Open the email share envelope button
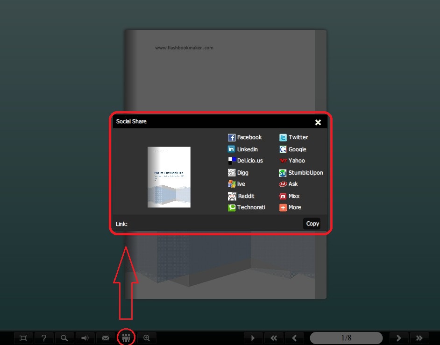The width and height of the screenshot is (440, 345). point(106,338)
